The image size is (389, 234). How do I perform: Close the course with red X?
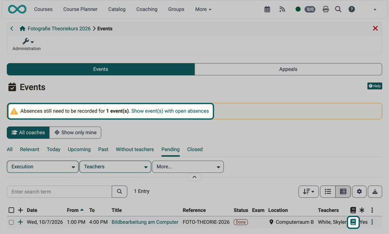(x=375, y=28)
